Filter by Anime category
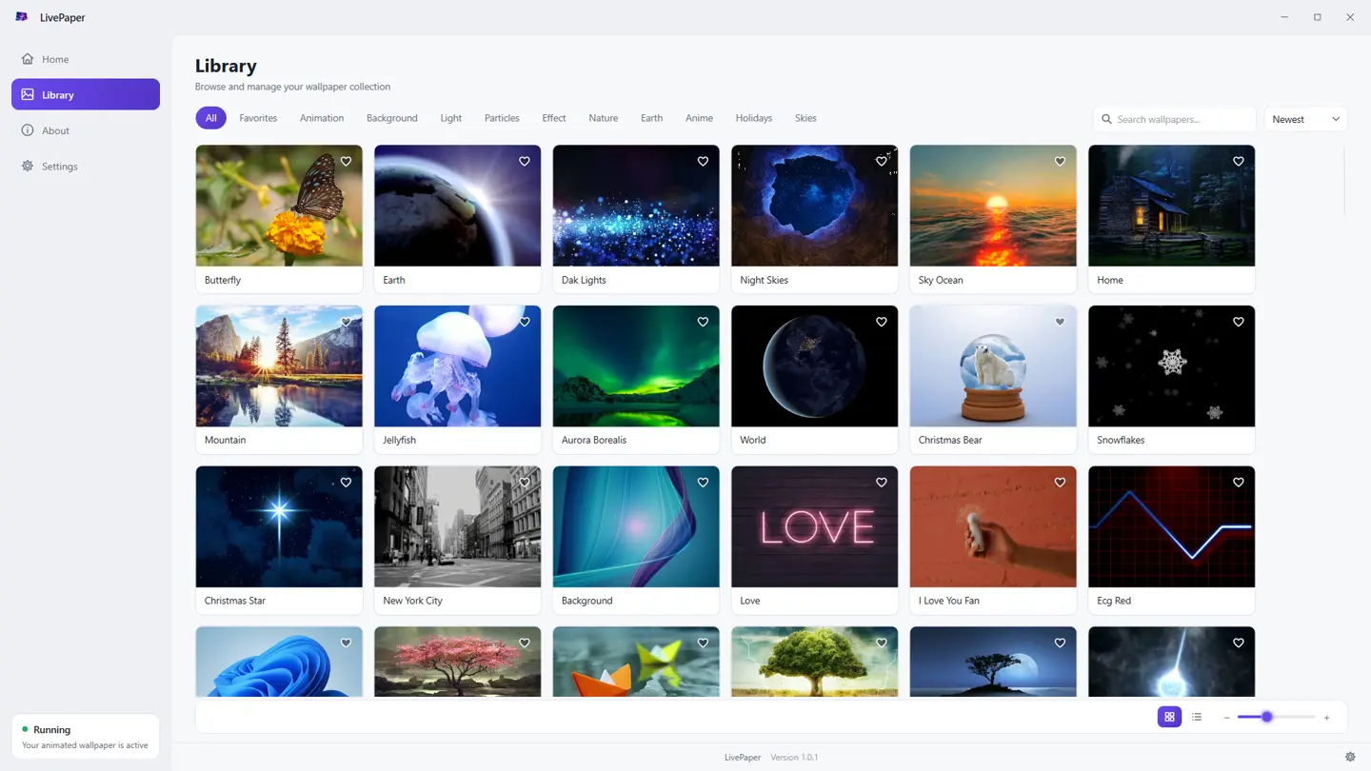 (699, 118)
